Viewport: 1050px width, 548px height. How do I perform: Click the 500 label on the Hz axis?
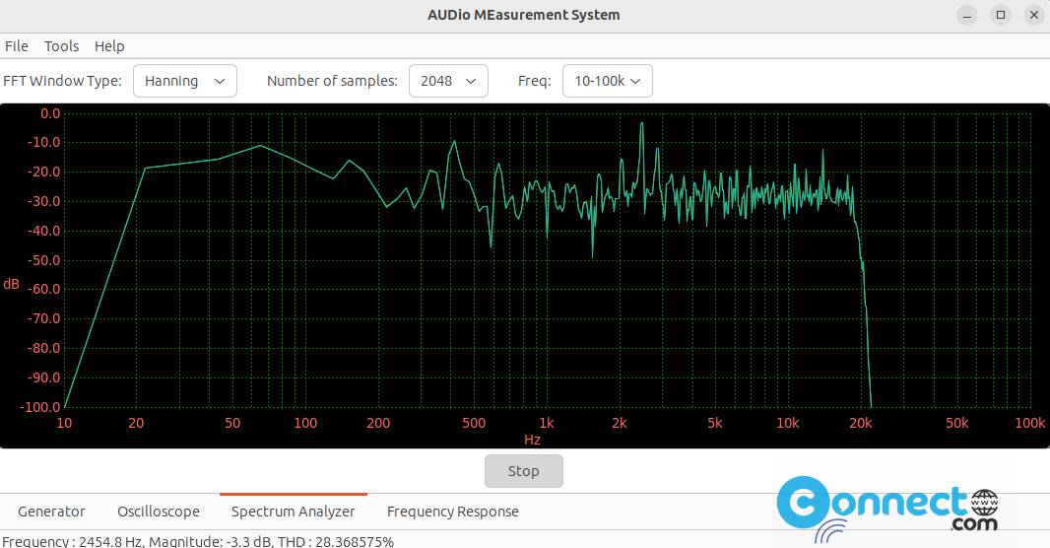pos(474,423)
